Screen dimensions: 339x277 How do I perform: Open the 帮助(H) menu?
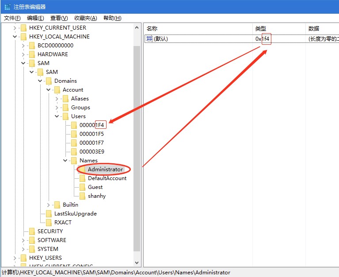click(x=112, y=18)
